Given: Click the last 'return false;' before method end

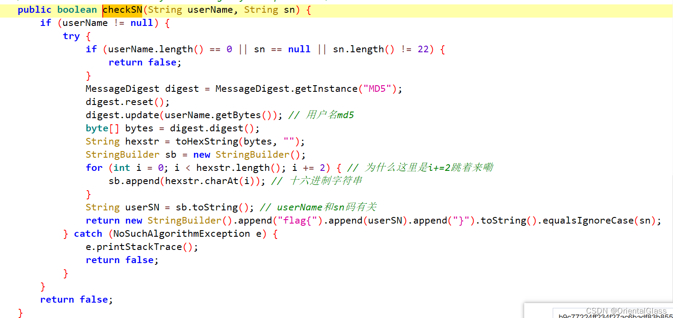Looking at the screenshot, I should (x=77, y=300).
